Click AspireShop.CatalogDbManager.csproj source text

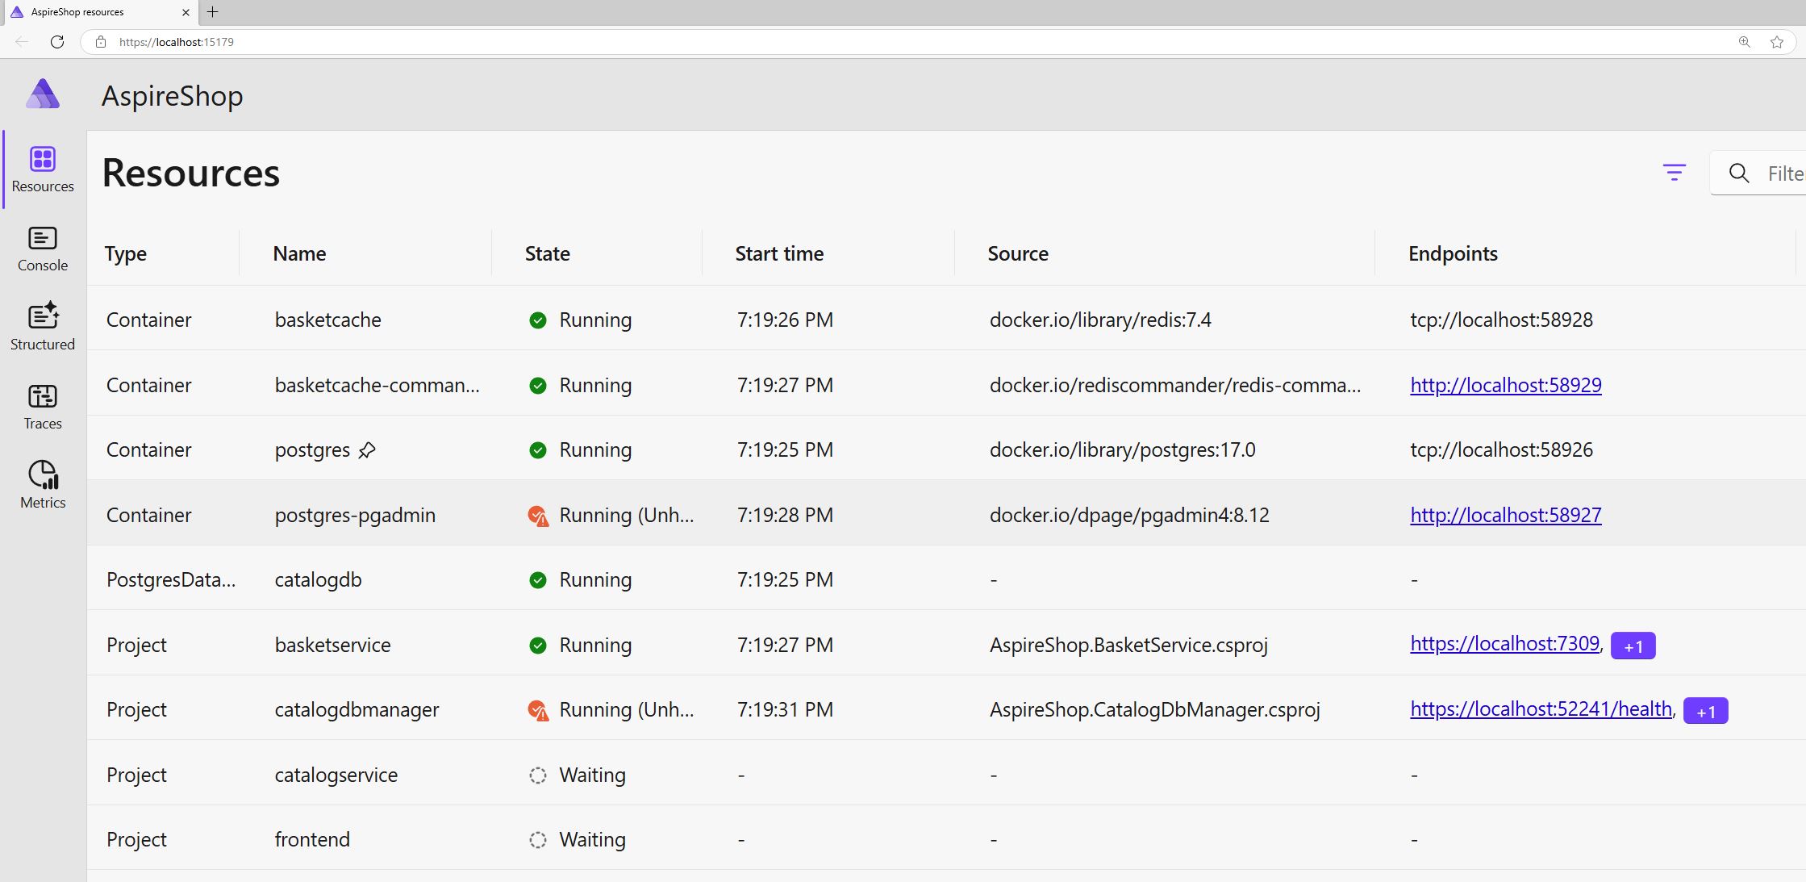pyautogui.click(x=1154, y=709)
